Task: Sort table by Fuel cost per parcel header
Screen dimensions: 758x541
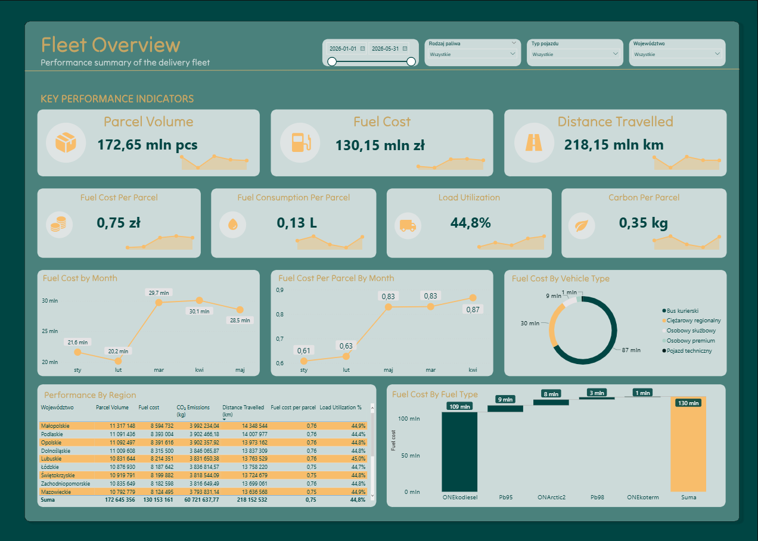Action: [x=293, y=408]
